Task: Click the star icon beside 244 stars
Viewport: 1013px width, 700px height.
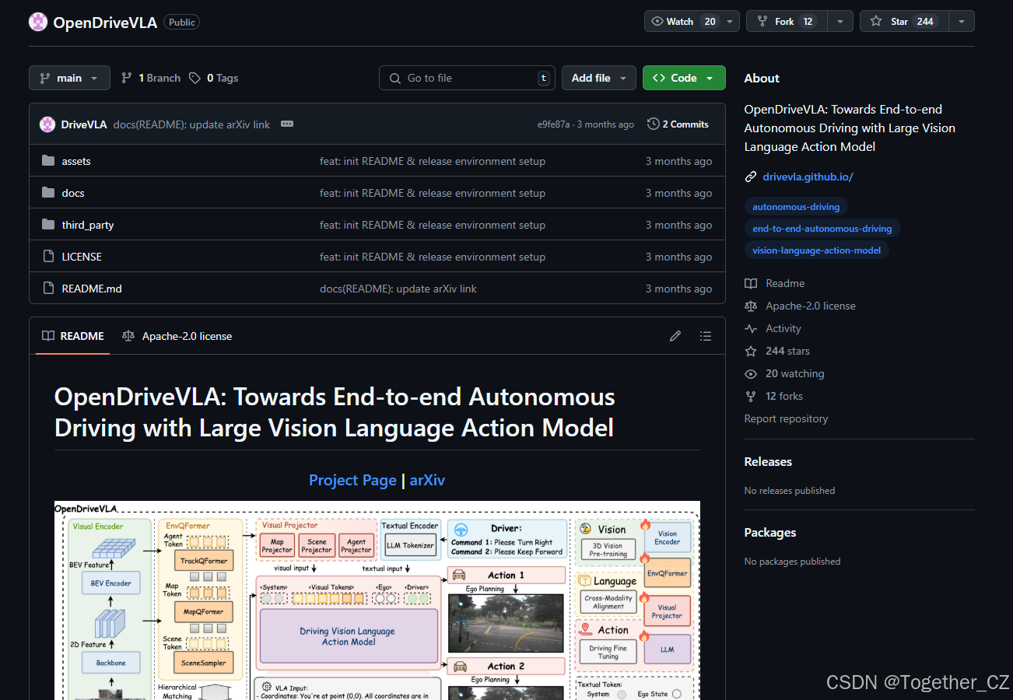Action: pos(751,352)
